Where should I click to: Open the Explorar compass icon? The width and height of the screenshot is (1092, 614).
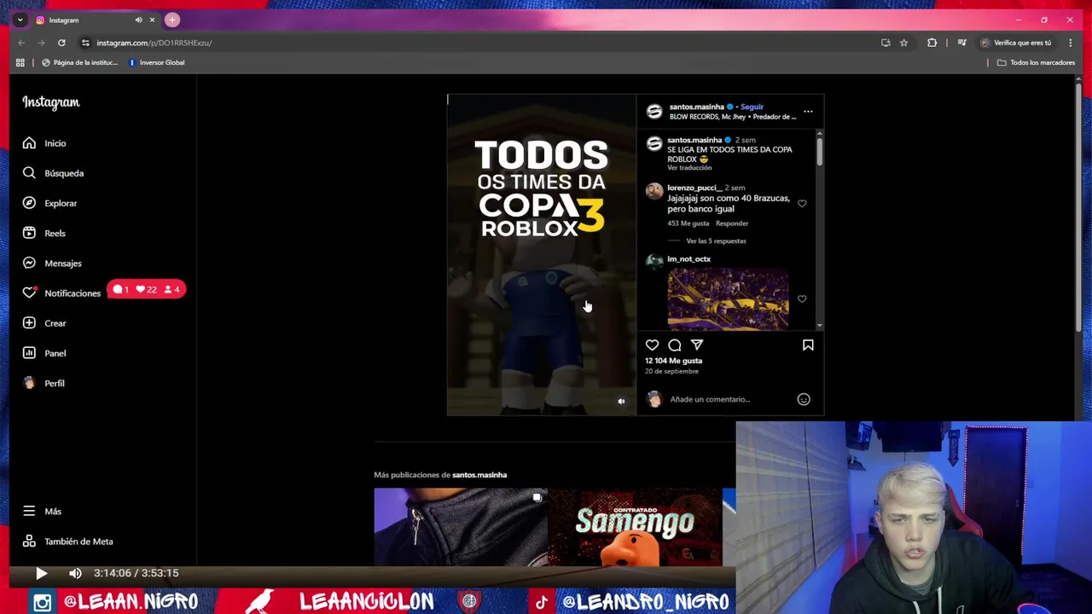point(29,203)
